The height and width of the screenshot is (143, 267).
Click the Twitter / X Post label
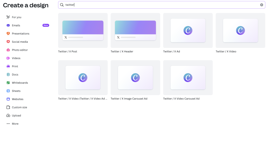[68, 51]
